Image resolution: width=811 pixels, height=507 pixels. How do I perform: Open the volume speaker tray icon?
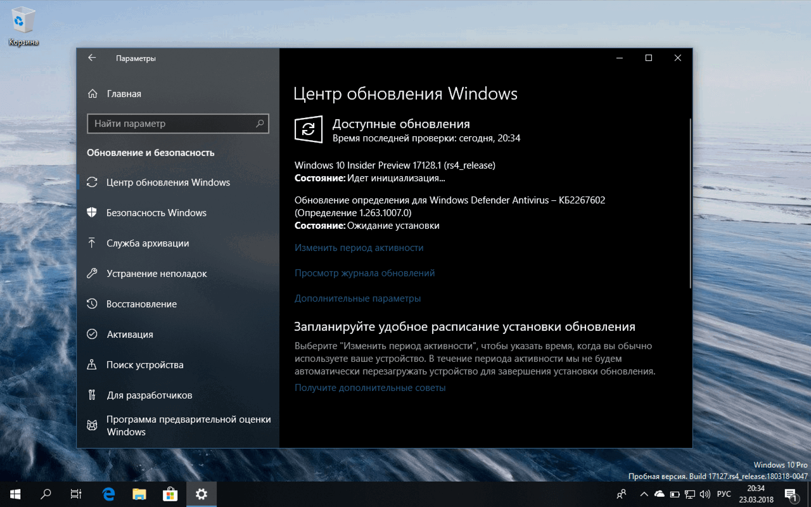click(x=705, y=494)
